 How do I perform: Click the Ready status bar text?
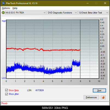(5, 103)
